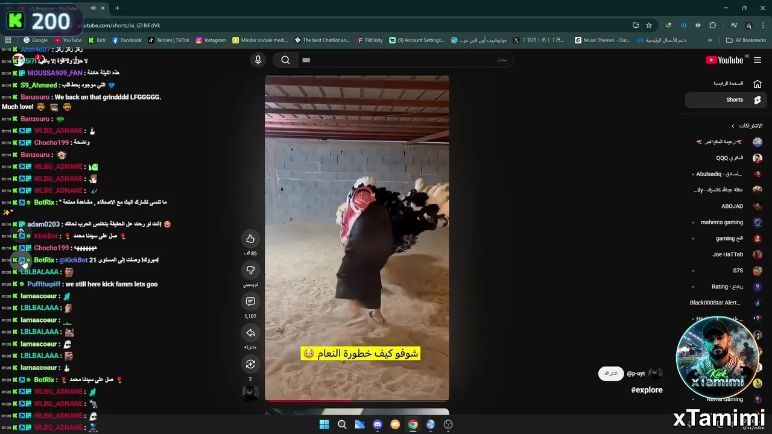Expand the subscriptions section chevron

point(733,126)
